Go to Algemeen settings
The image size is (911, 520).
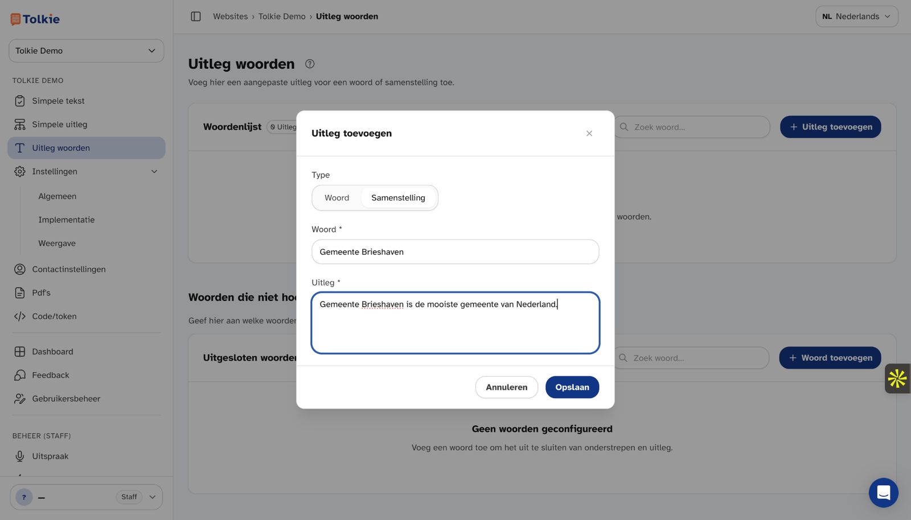pos(58,196)
